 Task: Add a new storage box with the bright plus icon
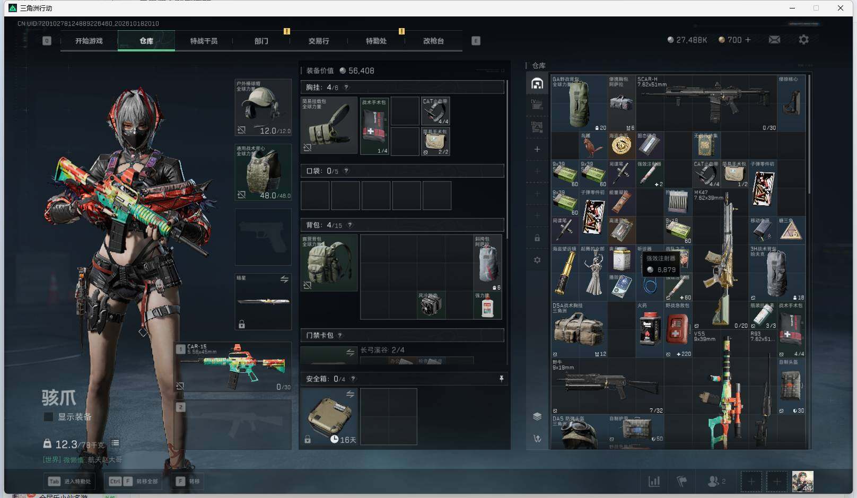(537, 150)
